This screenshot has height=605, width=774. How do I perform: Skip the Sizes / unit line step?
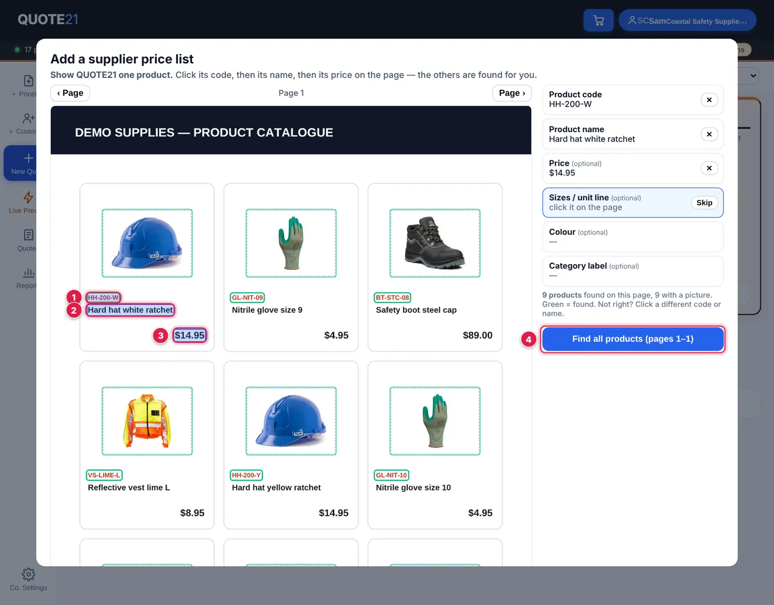pos(704,203)
